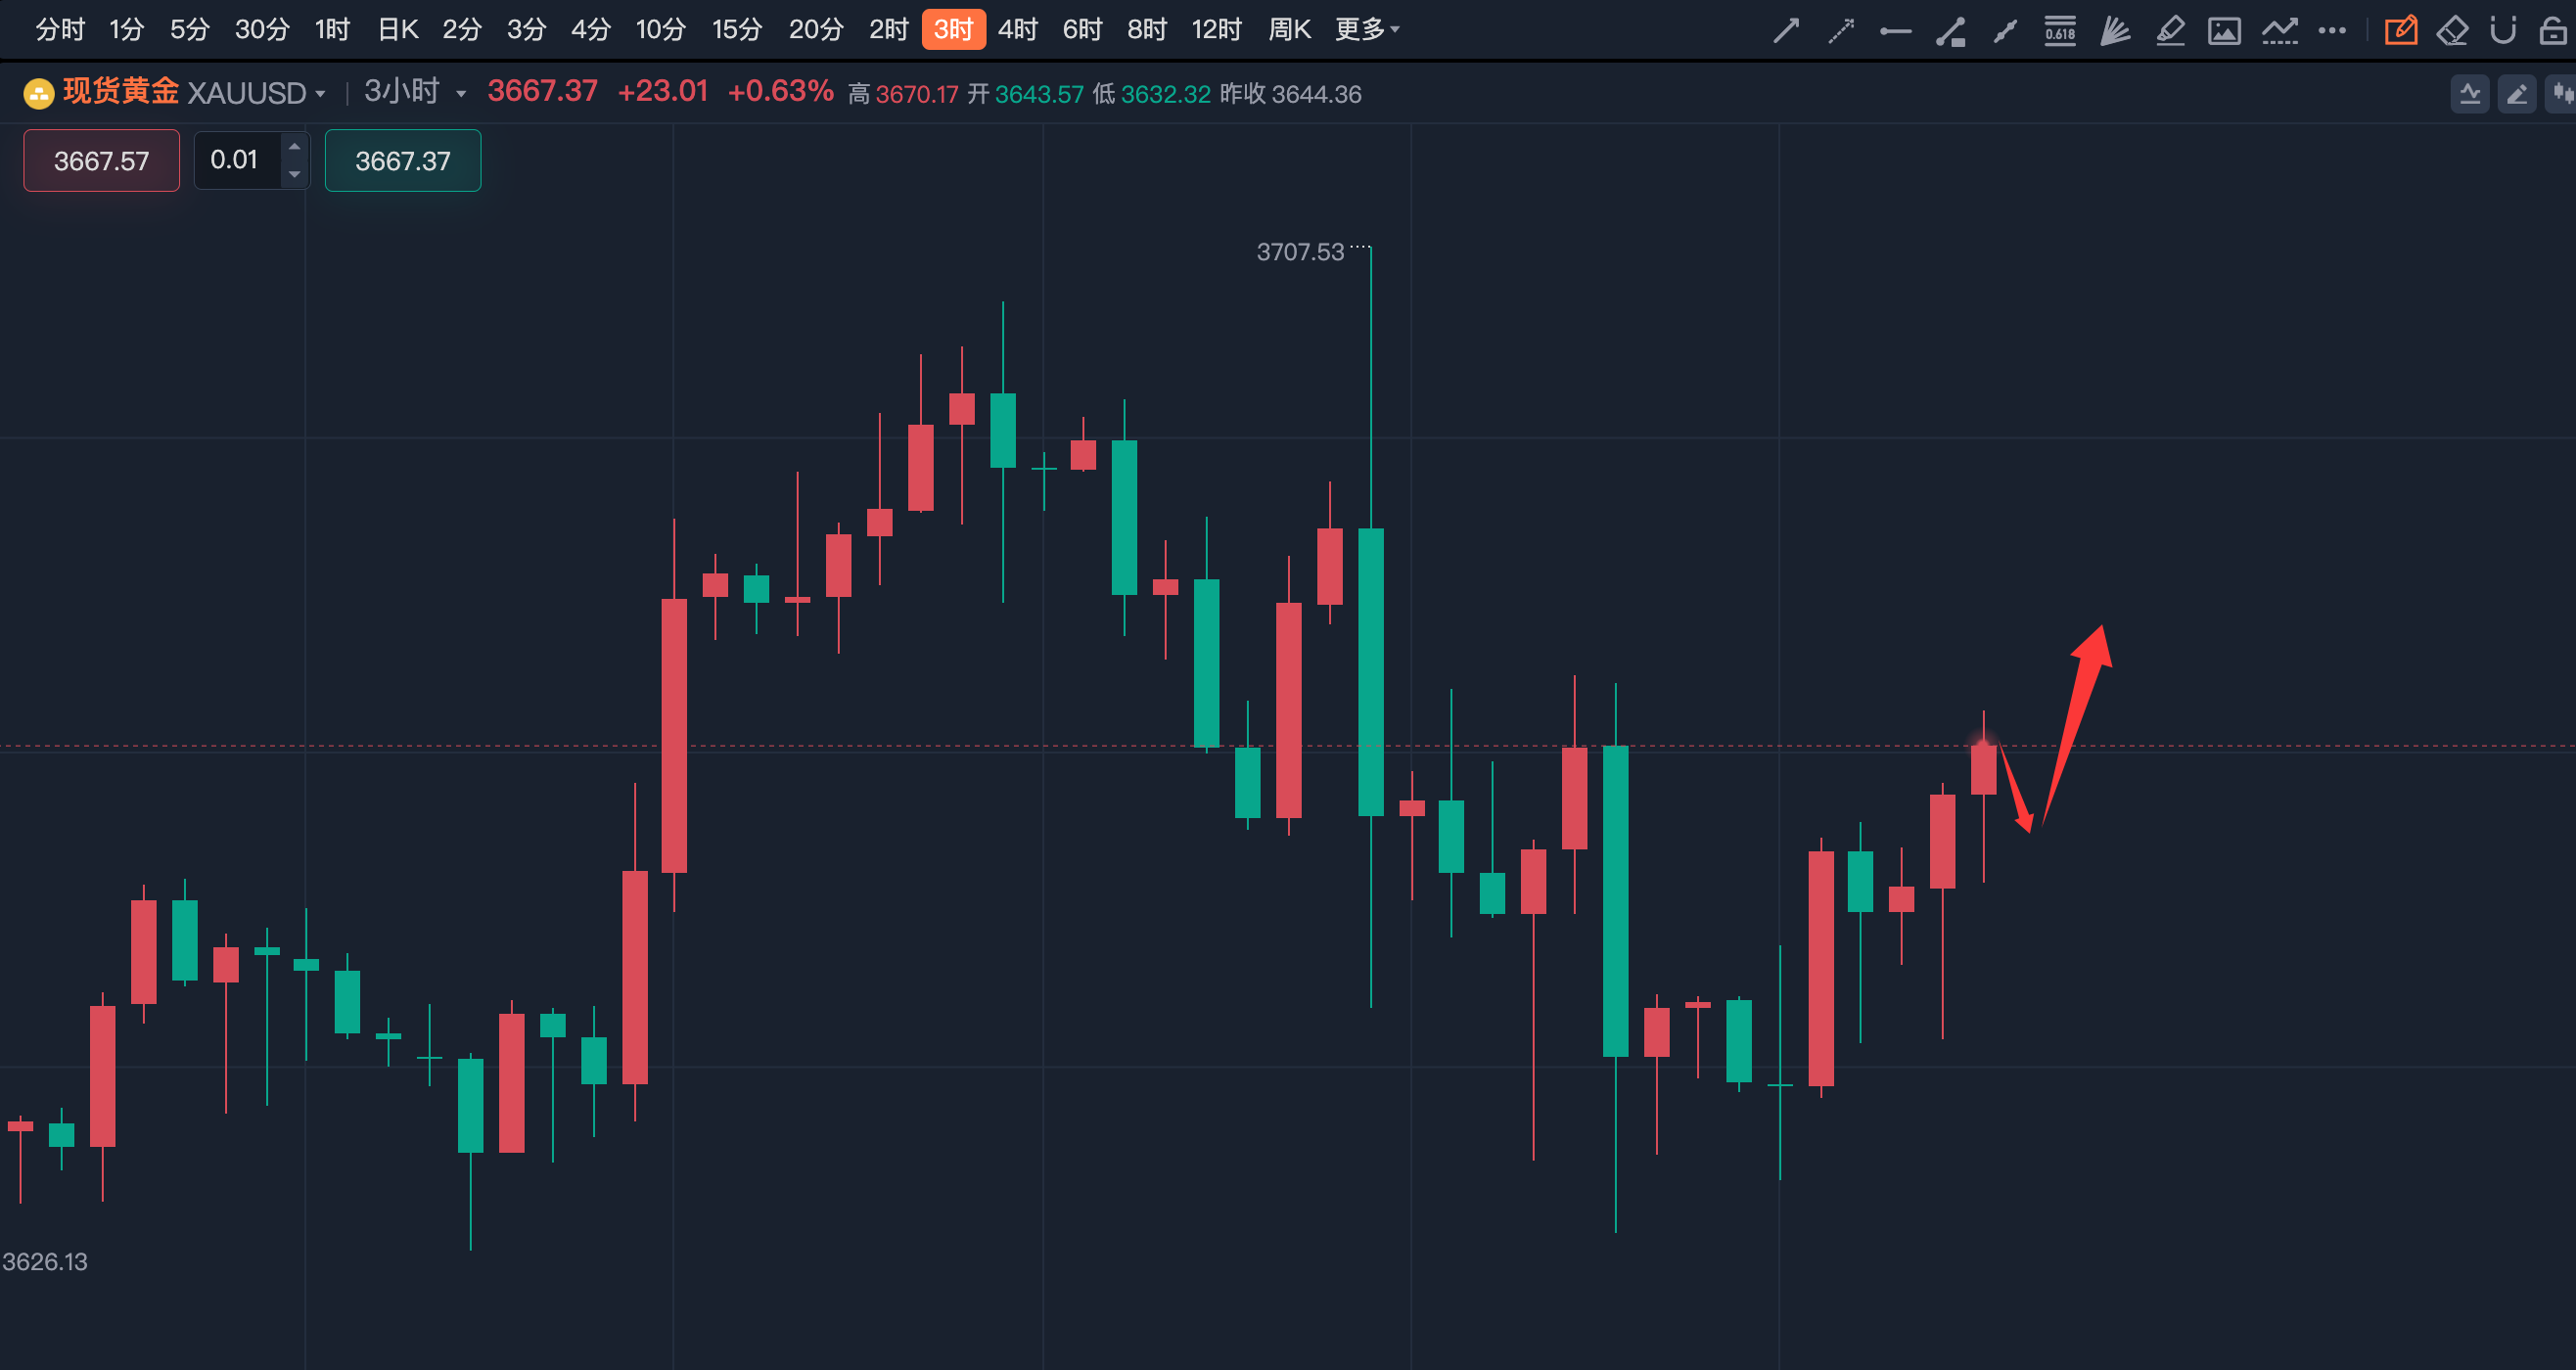The image size is (2576, 1370).
Task: Open the XAUUSD symbol dropdown
Action: tap(320, 94)
